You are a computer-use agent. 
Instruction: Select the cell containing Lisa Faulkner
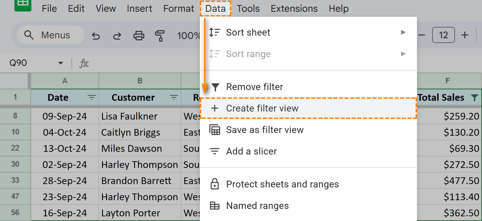pyautogui.click(x=129, y=116)
